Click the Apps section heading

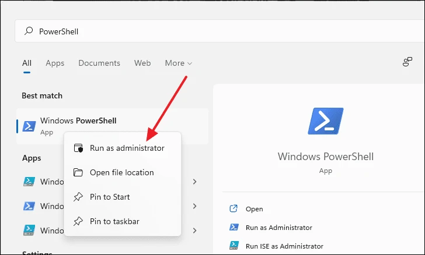32,158
